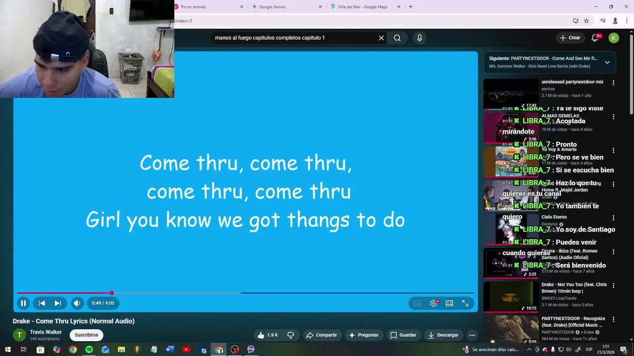The width and height of the screenshot is (634, 356).
Task: Start voice search with microphone
Action: 420,38
